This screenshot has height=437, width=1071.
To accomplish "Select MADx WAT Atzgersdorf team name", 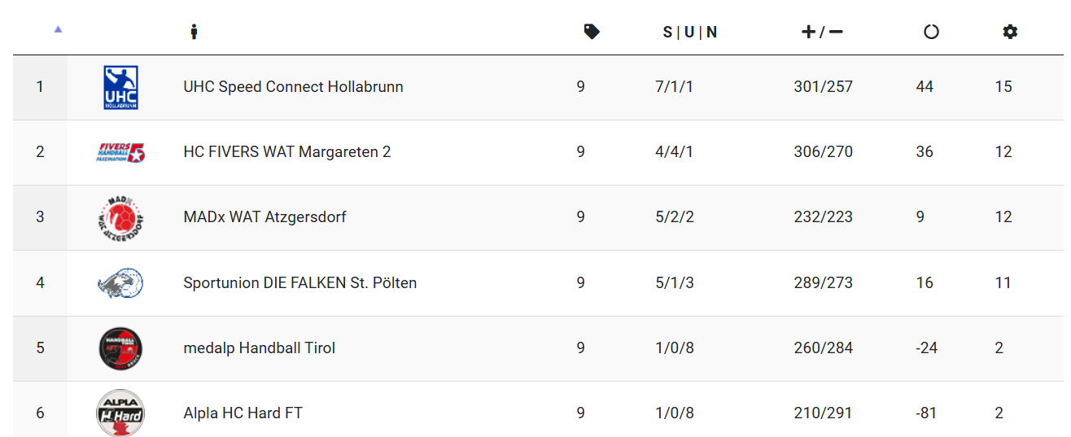I will [264, 216].
